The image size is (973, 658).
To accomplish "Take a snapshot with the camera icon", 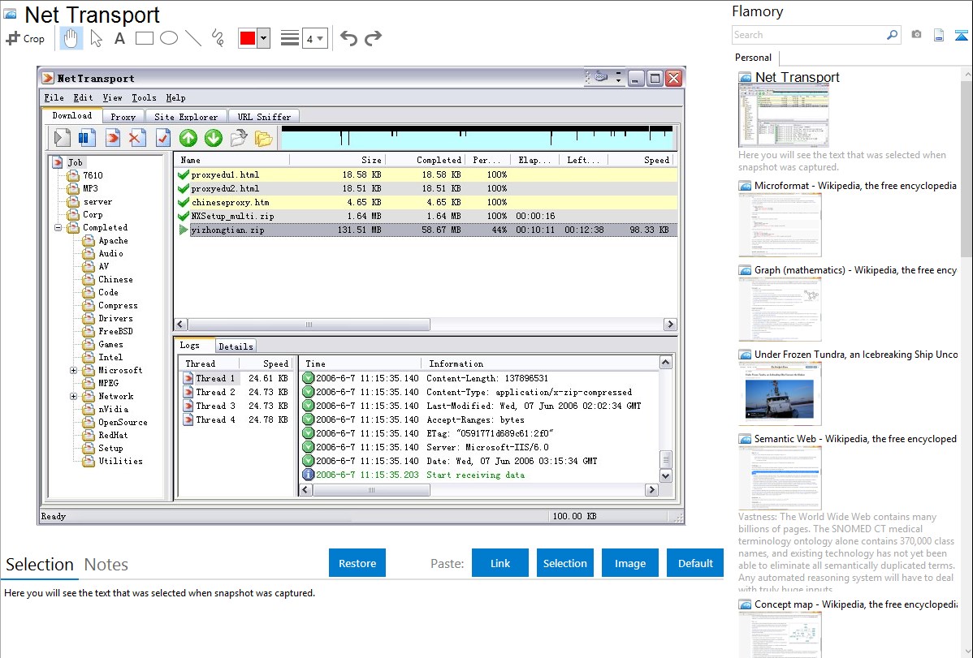I will tap(916, 35).
